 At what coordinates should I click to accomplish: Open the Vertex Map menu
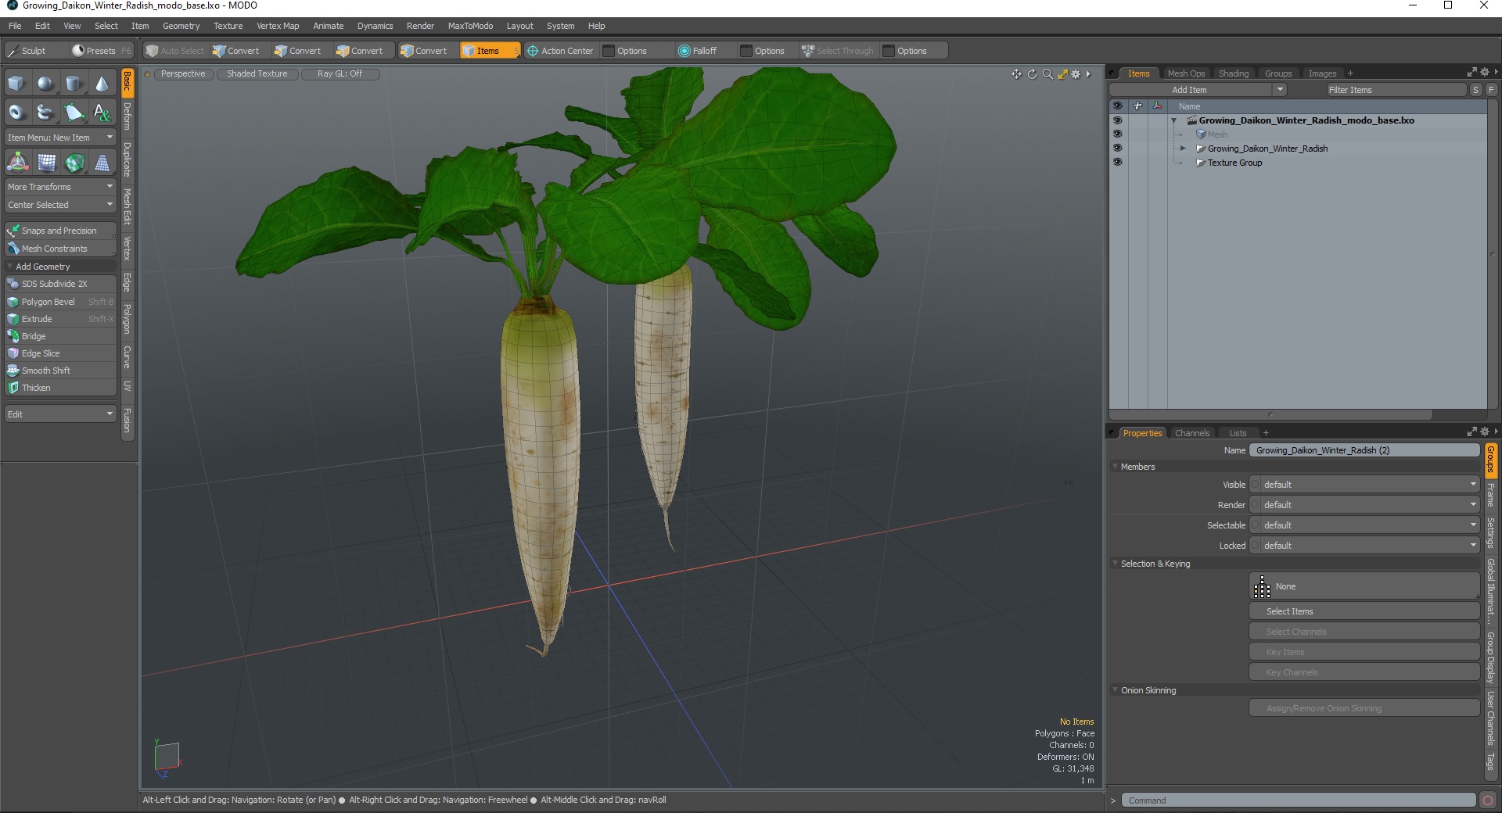(278, 26)
